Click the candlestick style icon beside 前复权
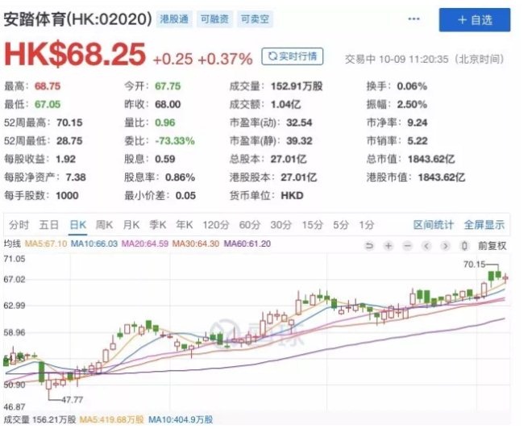 (x=464, y=245)
